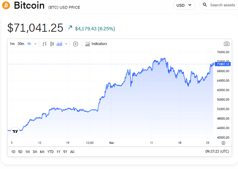This screenshot has width=238, height=169.
Task: Switch to candlestick chart style
Action: pyautogui.click(x=52, y=44)
